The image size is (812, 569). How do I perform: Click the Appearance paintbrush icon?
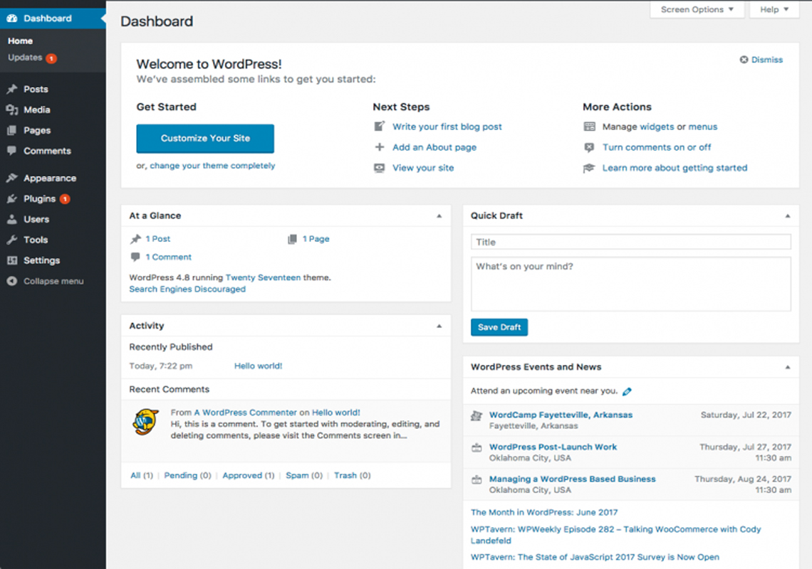(x=12, y=178)
